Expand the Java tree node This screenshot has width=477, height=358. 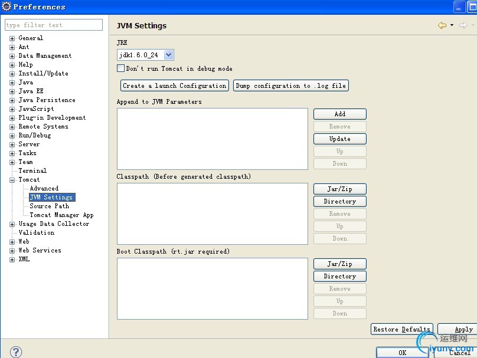[12, 83]
